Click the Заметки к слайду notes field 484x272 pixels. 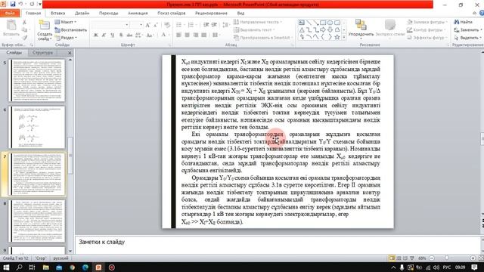click(x=278, y=245)
